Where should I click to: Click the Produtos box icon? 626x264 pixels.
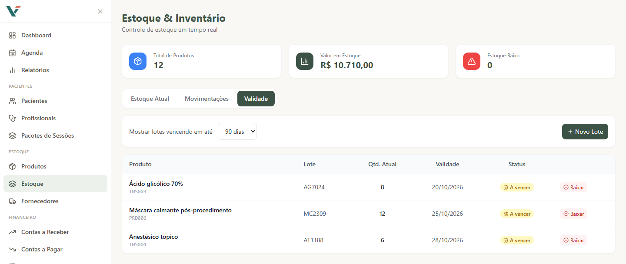pyautogui.click(x=13, y=166)
